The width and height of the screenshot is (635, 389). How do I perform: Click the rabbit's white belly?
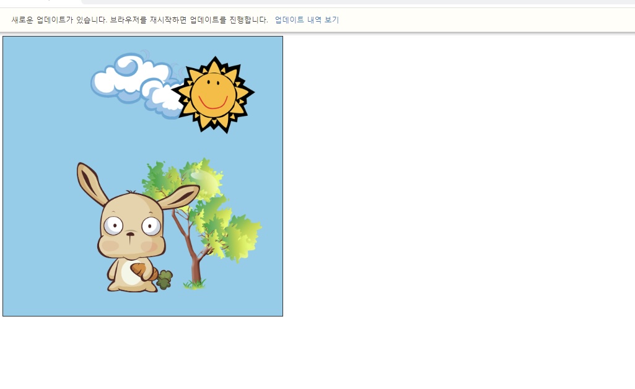[x=129, y=273]
